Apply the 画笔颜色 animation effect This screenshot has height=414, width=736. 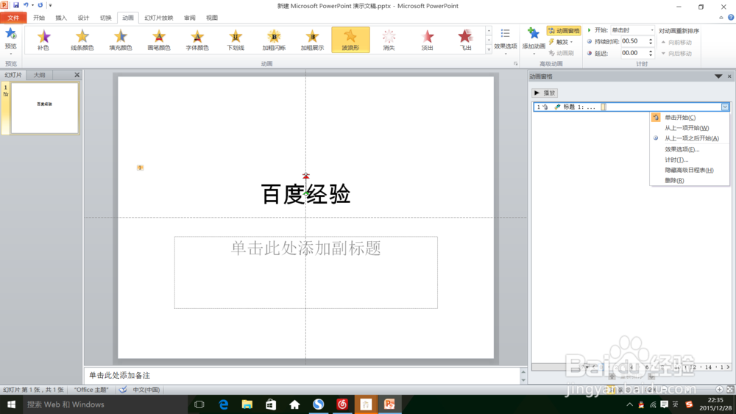(x=159, y=40)
